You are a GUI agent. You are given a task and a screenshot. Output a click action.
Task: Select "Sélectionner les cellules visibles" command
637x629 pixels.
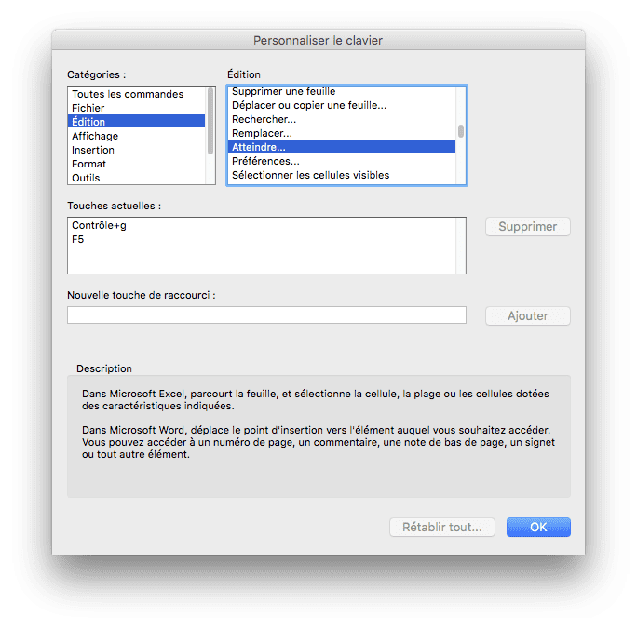[342, 175]
